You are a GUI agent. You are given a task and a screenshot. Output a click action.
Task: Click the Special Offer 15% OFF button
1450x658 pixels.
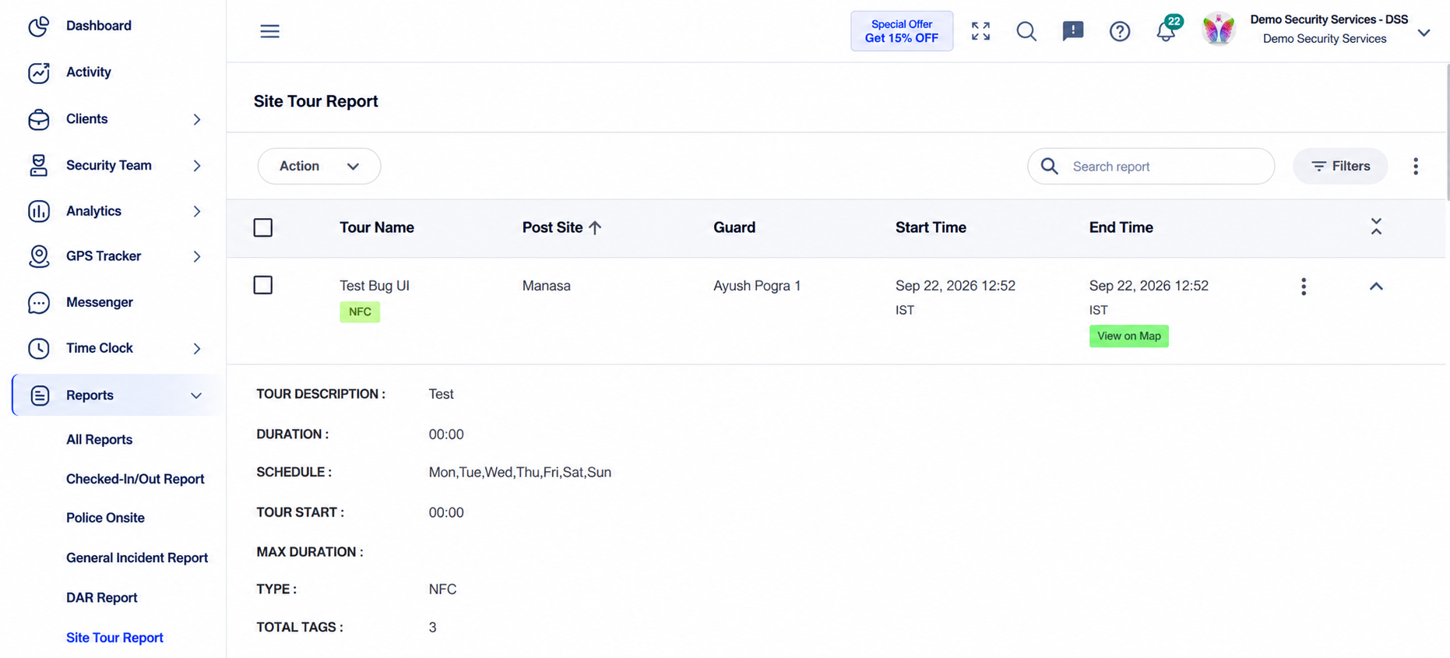click(902, 31)
